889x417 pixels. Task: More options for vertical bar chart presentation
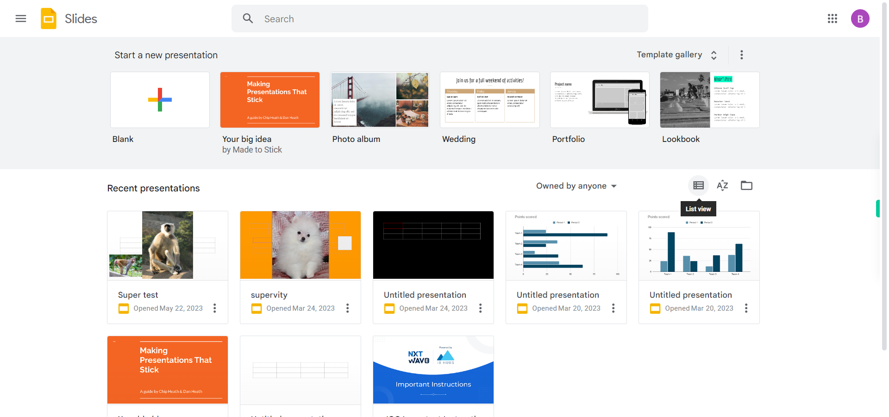tap(746, 308)
